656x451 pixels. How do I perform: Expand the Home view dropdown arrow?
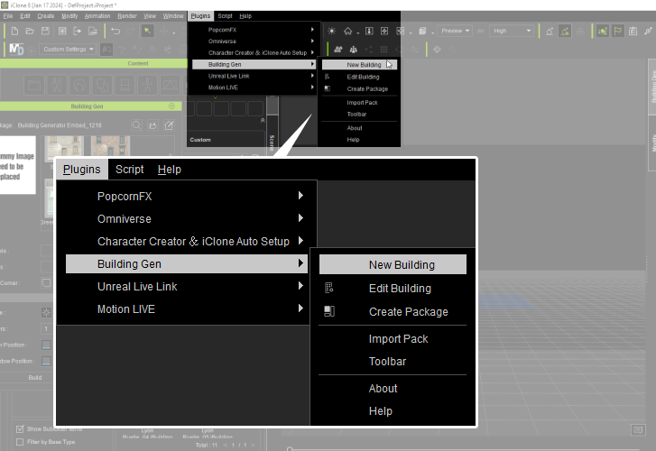coord(357,32)
